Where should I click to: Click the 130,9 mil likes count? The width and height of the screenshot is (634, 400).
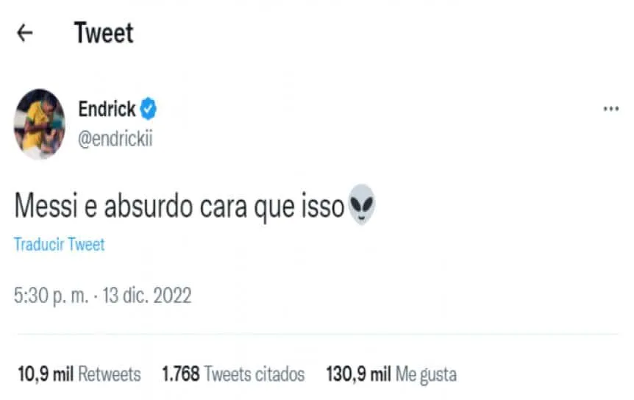pyautogui.click(x=359, y=375)
